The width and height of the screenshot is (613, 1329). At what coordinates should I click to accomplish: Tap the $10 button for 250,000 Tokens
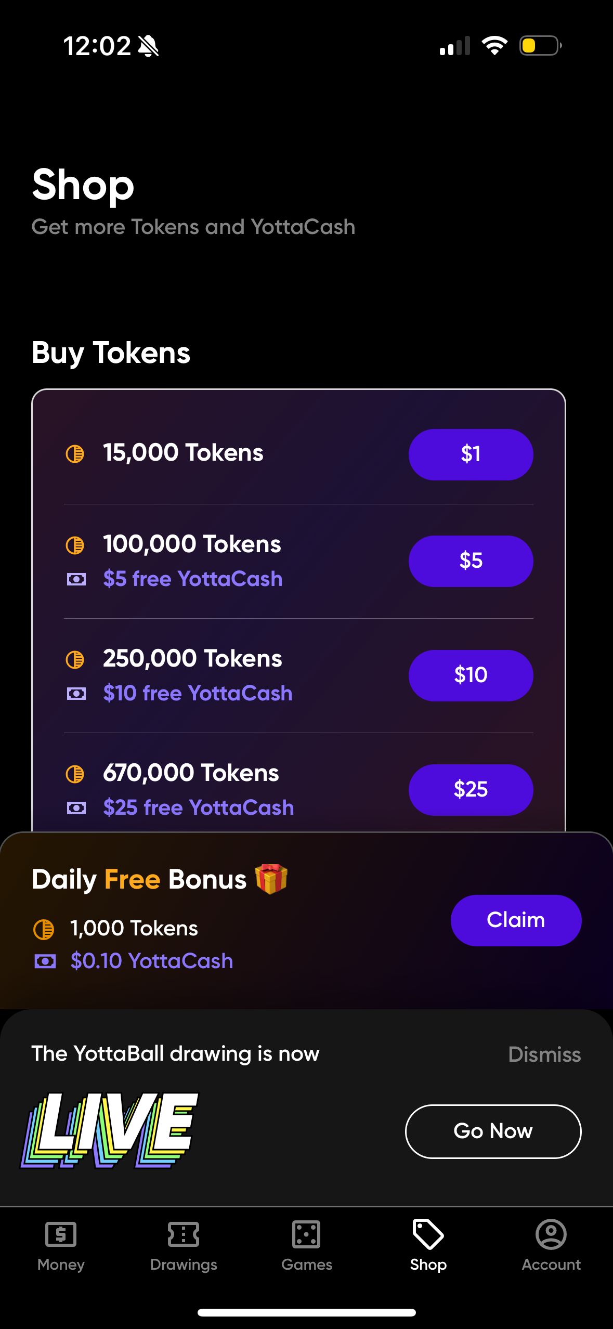click(x=471, y=675)
